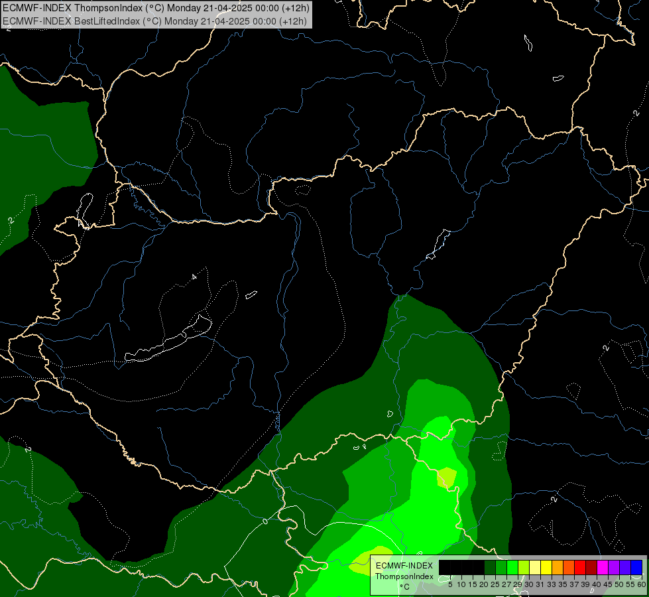Click the legend tick value '31'
Image resolution: width=649 pixels, height=597 pixels.
[x=540, y=584]
